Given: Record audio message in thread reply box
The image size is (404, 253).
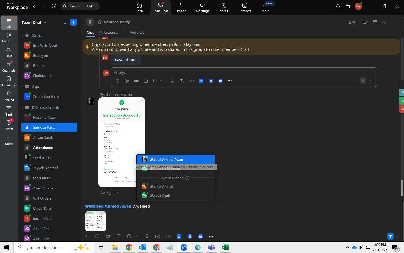Looking at the screenshot, I should [x=173, y=81].
